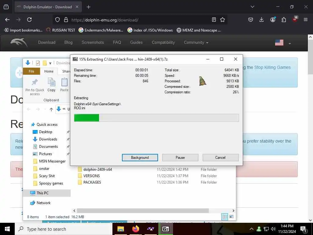Open Firefox account icon
This screenshot has height=235, width=313.
273,19
